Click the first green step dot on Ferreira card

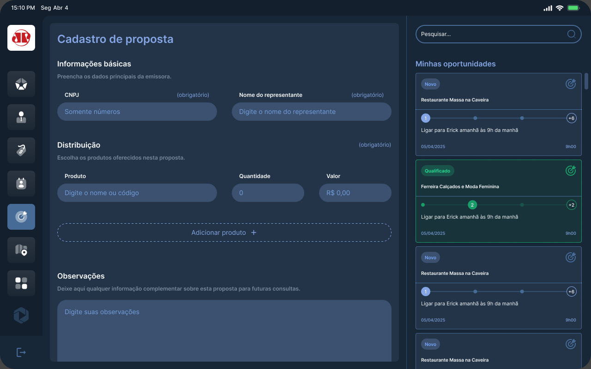pyautogui.click(x=423, y=205)
